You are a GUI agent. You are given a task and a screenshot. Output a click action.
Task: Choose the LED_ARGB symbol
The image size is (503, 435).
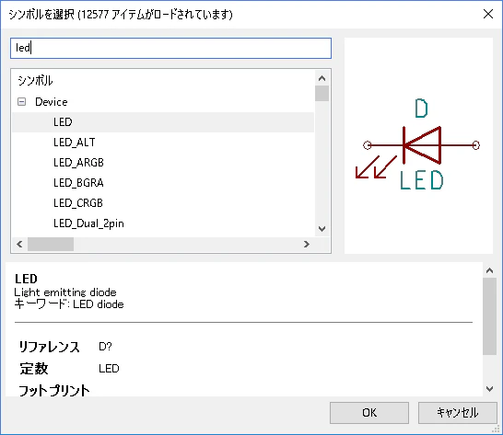coord(163,163)
